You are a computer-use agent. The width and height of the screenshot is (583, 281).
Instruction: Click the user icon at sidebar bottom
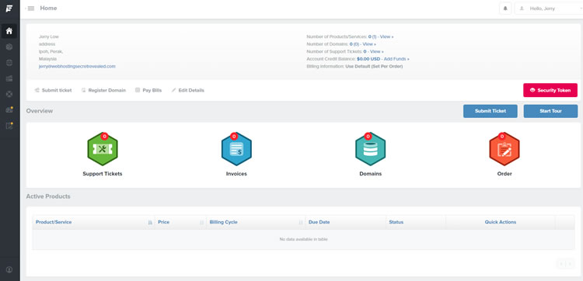coord(9,269)
